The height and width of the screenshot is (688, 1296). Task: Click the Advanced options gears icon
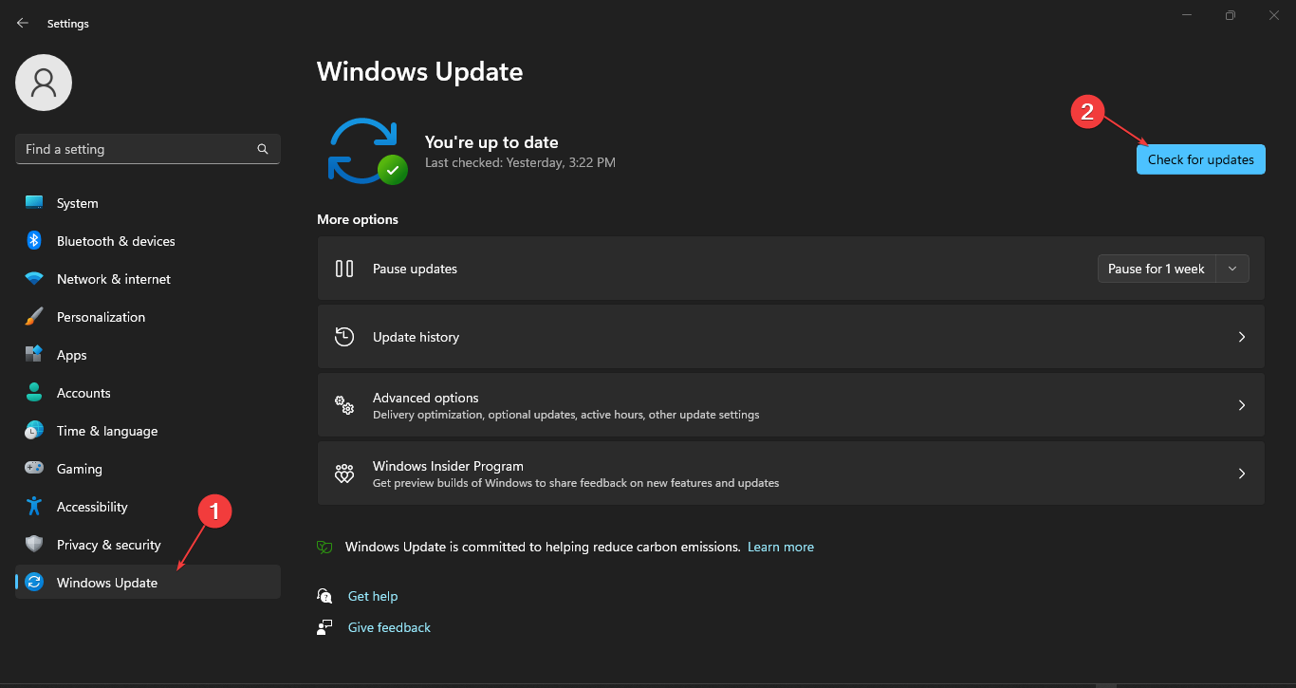[x=344, y=405]
